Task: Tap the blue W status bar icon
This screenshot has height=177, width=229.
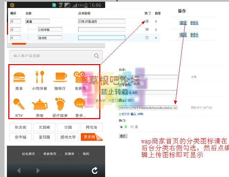Action: click(x=54, y=5)
